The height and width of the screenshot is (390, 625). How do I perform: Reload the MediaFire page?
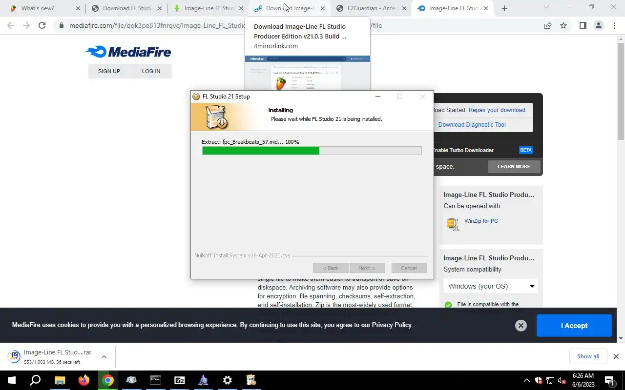(42, 25)
